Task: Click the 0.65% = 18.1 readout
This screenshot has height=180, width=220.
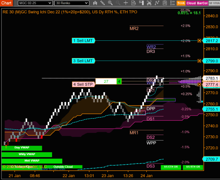Action: (x=189, y=13)
